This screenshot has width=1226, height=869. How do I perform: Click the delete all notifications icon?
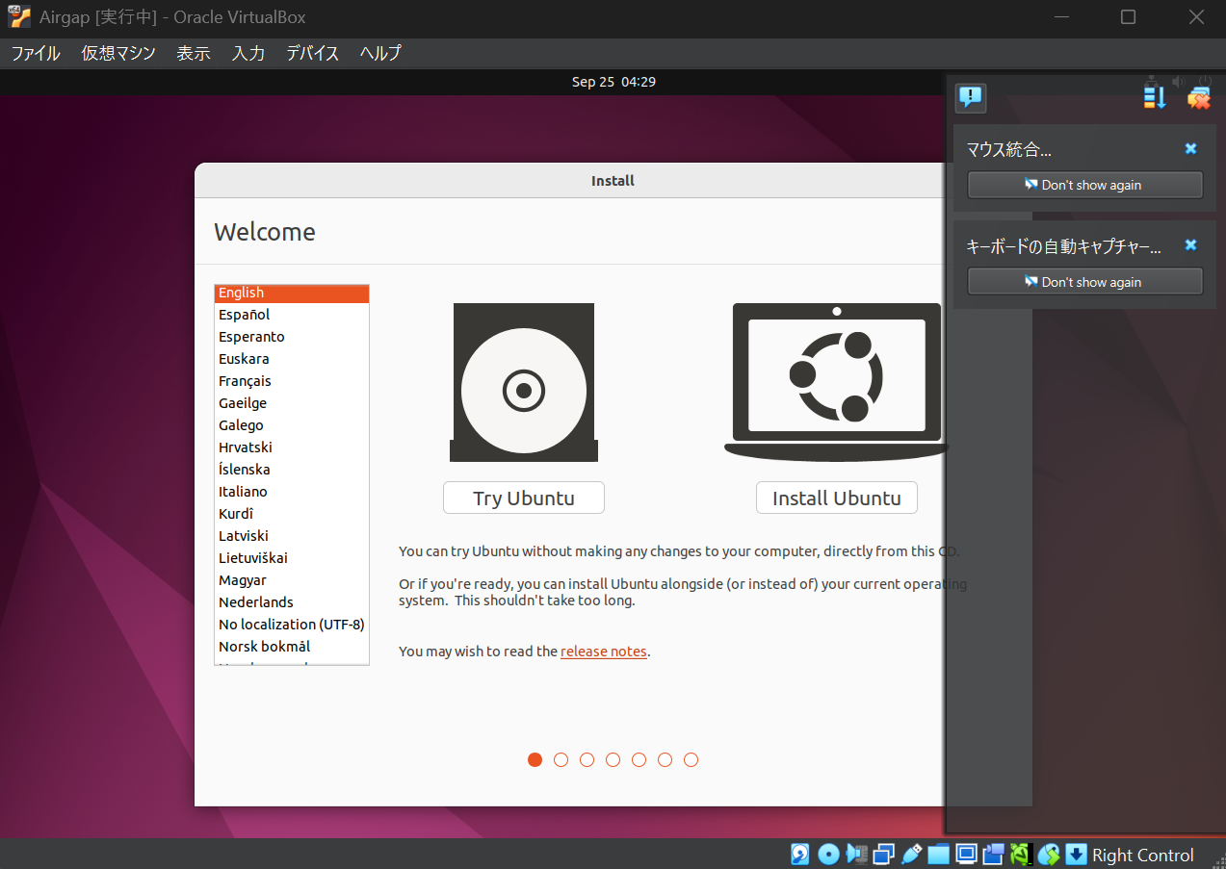tap(1199, 97)
